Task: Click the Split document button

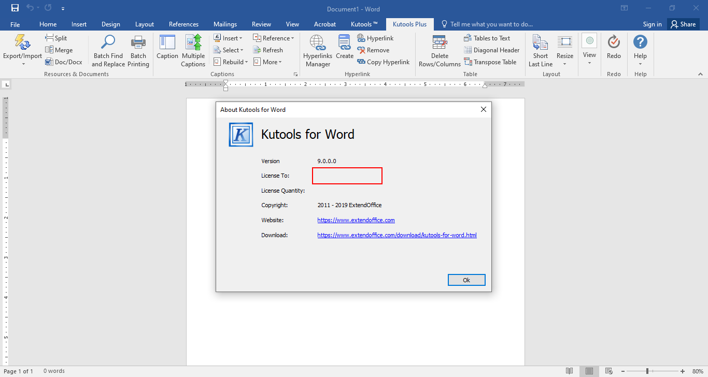Action: [x=56, y=38]
